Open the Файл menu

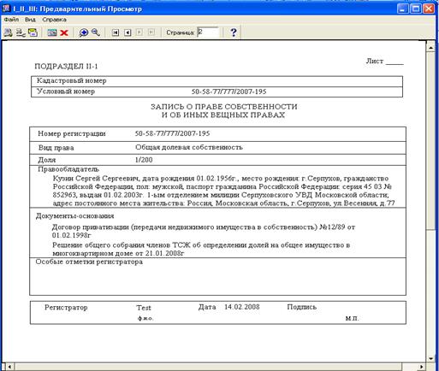(x=11, y=20)
